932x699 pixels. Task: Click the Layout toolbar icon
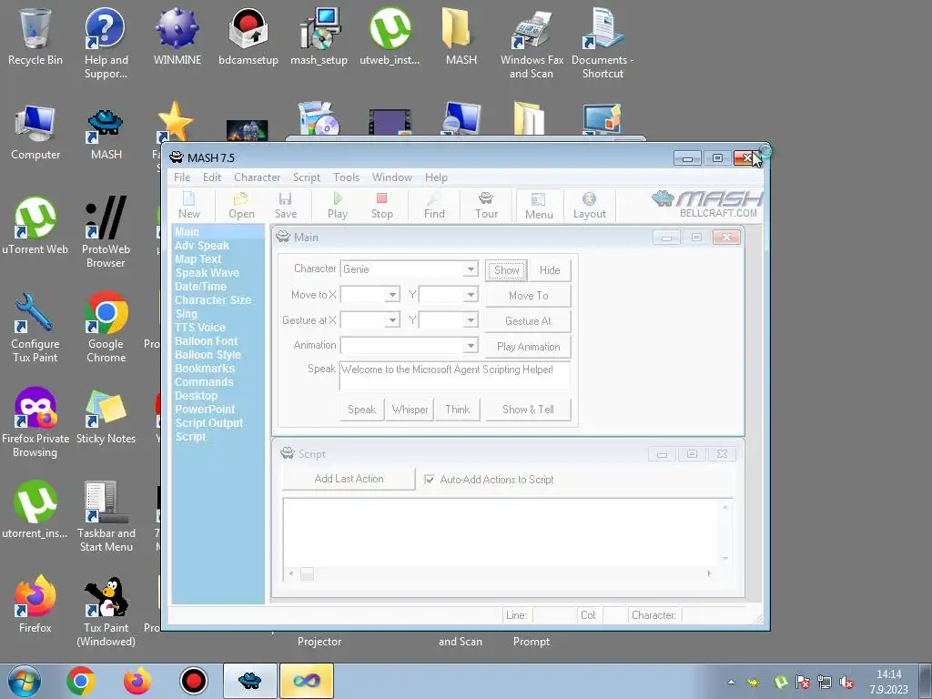tap(589, 205)
